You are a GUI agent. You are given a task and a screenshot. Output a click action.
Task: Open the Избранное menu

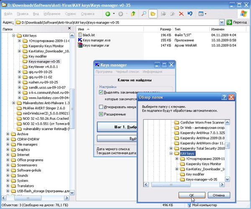point(52,14)
